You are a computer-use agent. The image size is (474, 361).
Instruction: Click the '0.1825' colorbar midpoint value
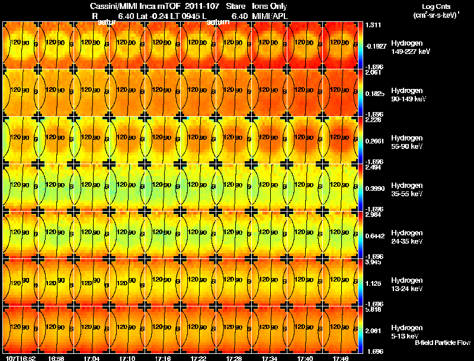374,94
